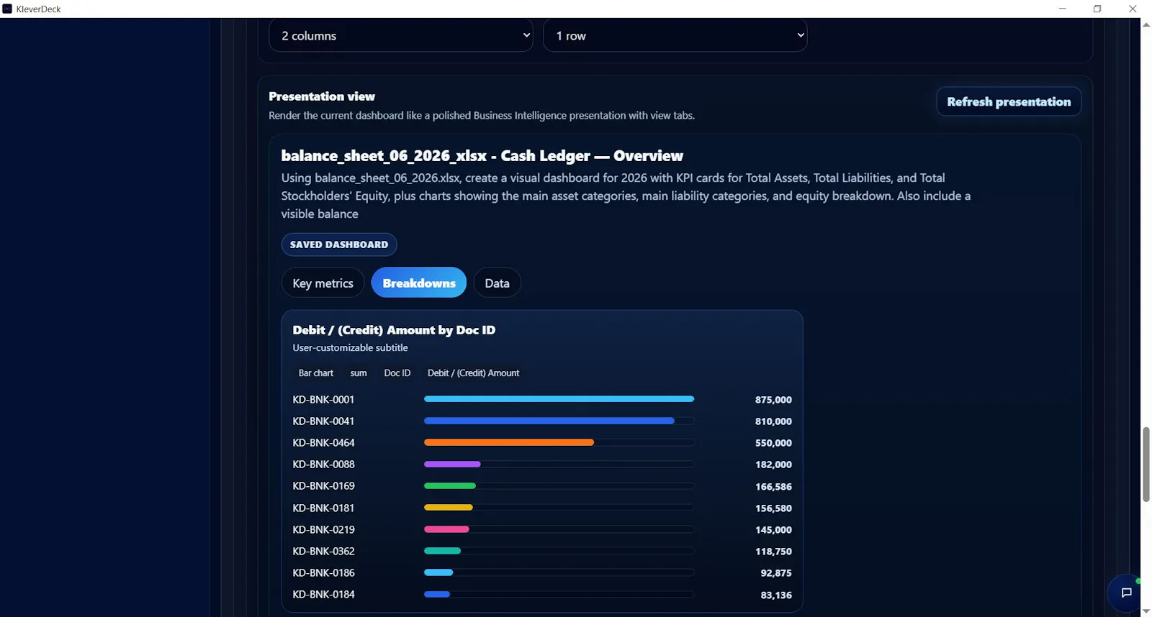Click the pink KD-BNK-0219 bar
This screenshot has width=1152, height=617.
[x=446, y=529]
